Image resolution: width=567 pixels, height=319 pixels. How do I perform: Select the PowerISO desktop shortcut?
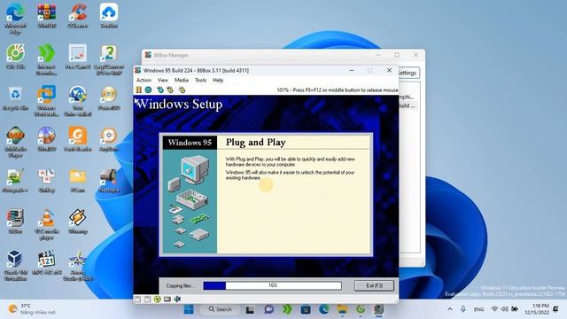pyautogui.click(x=109, y=97)
